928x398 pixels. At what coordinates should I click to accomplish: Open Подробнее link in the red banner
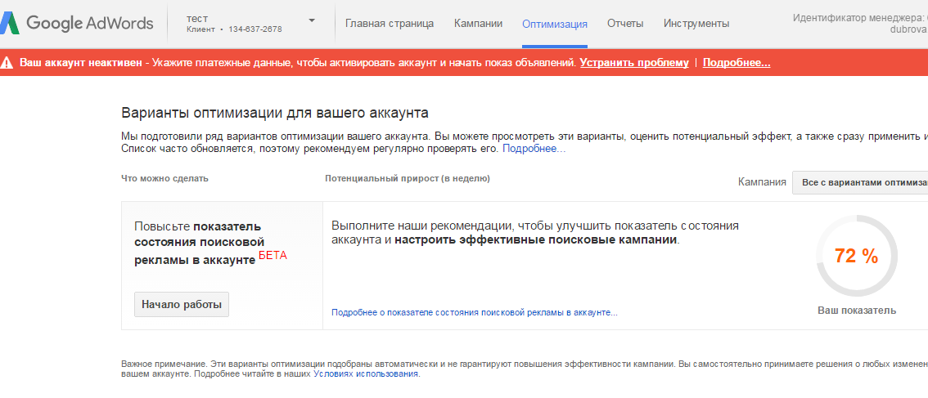click(736, 63)
